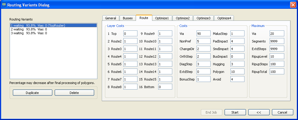Viewport: 298px width, 120px height.
Task: Click the 8 Route8 layer cost field
Action: point(130,87)
